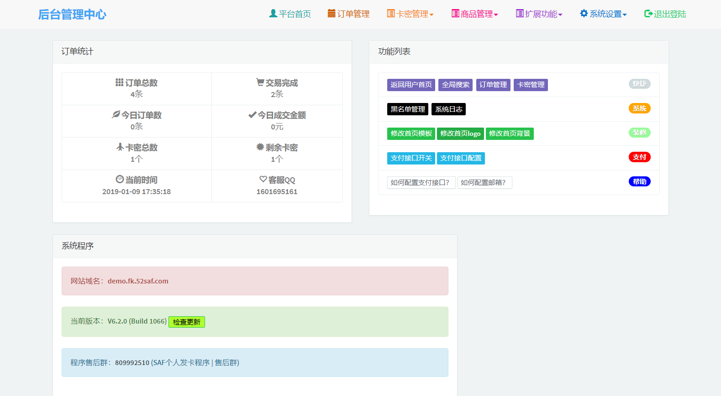Click 修改首页背景 green button
Screen dimensions: 721x396
coord(510,134)
